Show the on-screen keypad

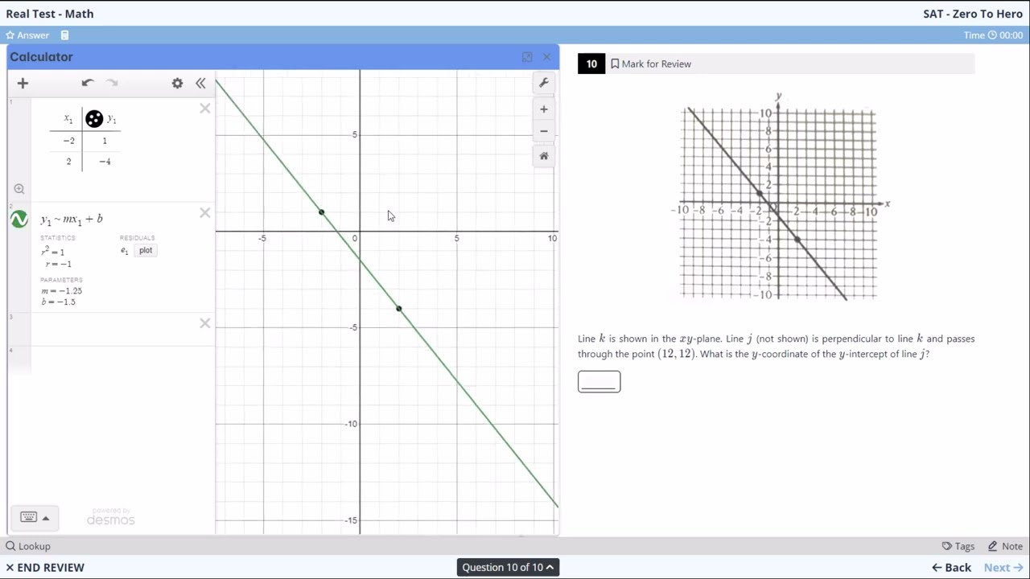tap(28, 517)
